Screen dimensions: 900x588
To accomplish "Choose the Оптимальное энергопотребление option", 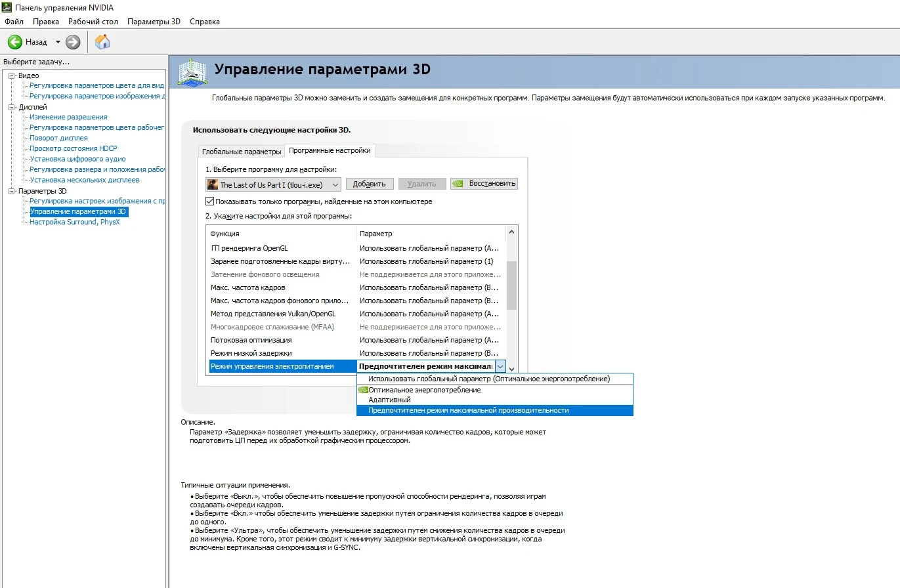I will (495, 390).
